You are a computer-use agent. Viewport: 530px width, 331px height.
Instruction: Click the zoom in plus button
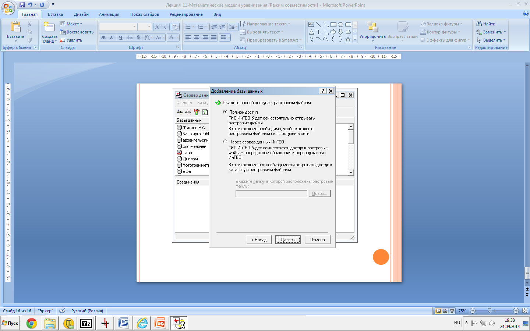pyautogui.click(x=516, y=311)
